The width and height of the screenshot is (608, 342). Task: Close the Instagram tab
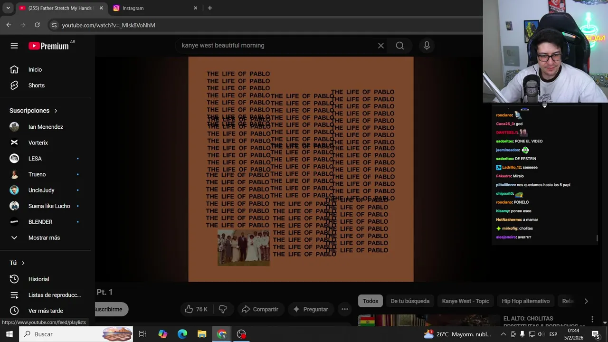[195, 8]
